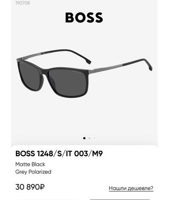The image size is (169, 200).
Task: Click the BOSS 1248/S/IT 003/M9 title
Action: pyautogui.click(x=59, y=154)
